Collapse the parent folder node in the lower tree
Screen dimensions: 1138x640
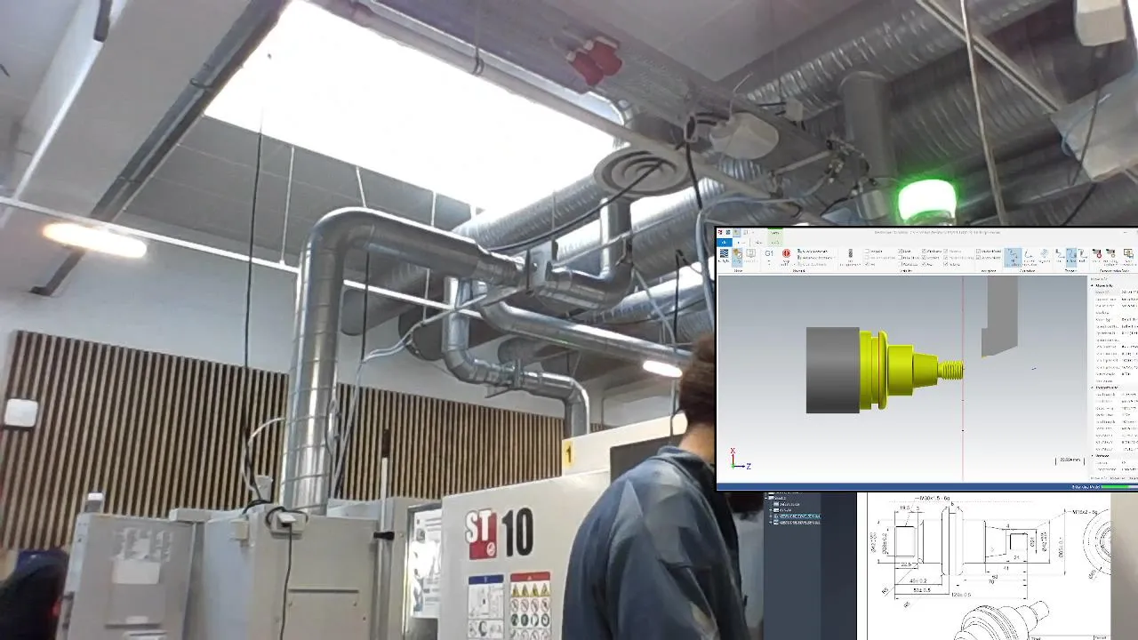pos(765,498)
